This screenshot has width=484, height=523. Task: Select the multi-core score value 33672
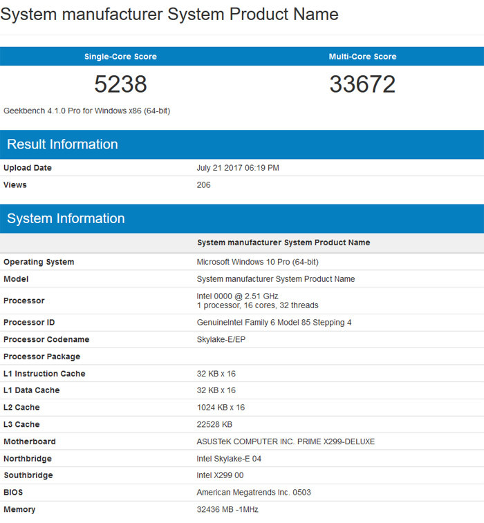362,84
